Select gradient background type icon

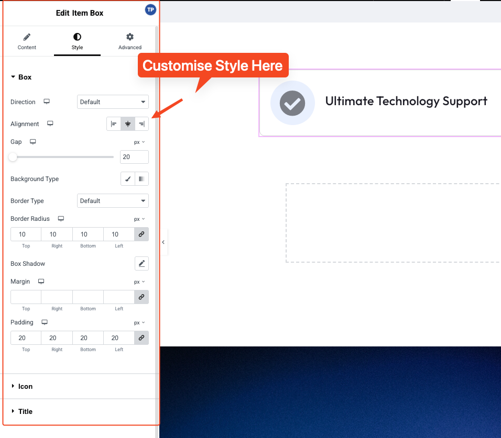click(141, 179)
